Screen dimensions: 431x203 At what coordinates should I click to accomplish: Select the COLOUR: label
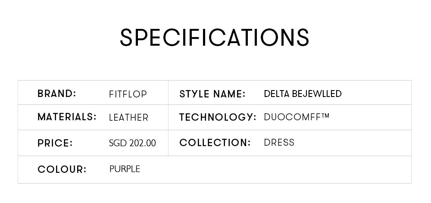62,169
